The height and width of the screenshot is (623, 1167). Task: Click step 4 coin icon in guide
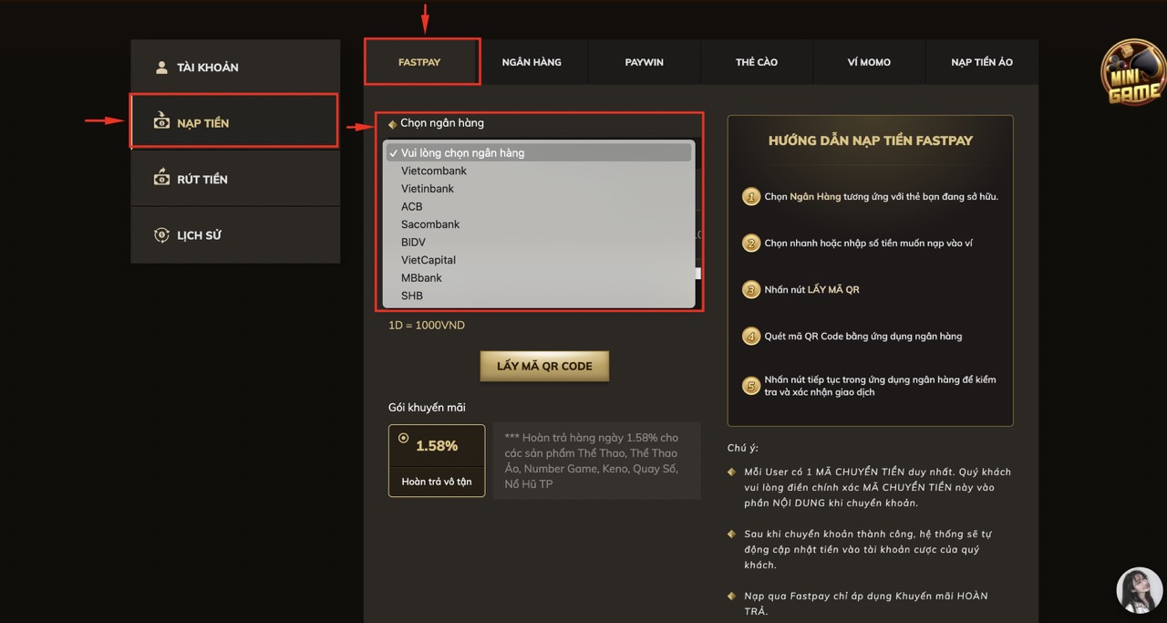(750, 337)
